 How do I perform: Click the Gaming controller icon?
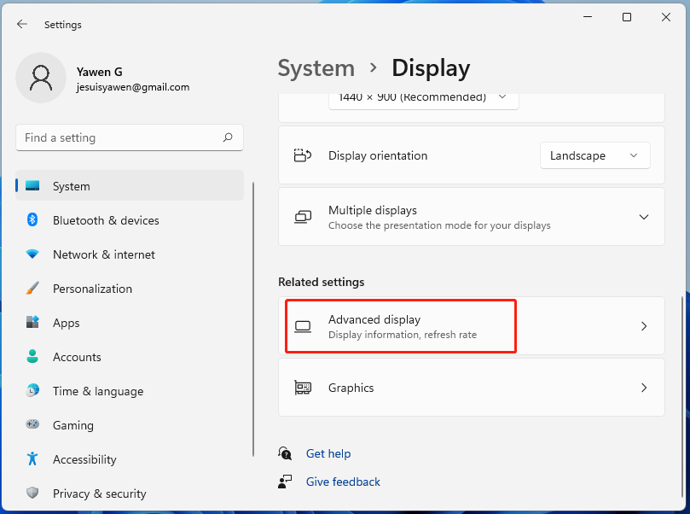tap(33, 425)
